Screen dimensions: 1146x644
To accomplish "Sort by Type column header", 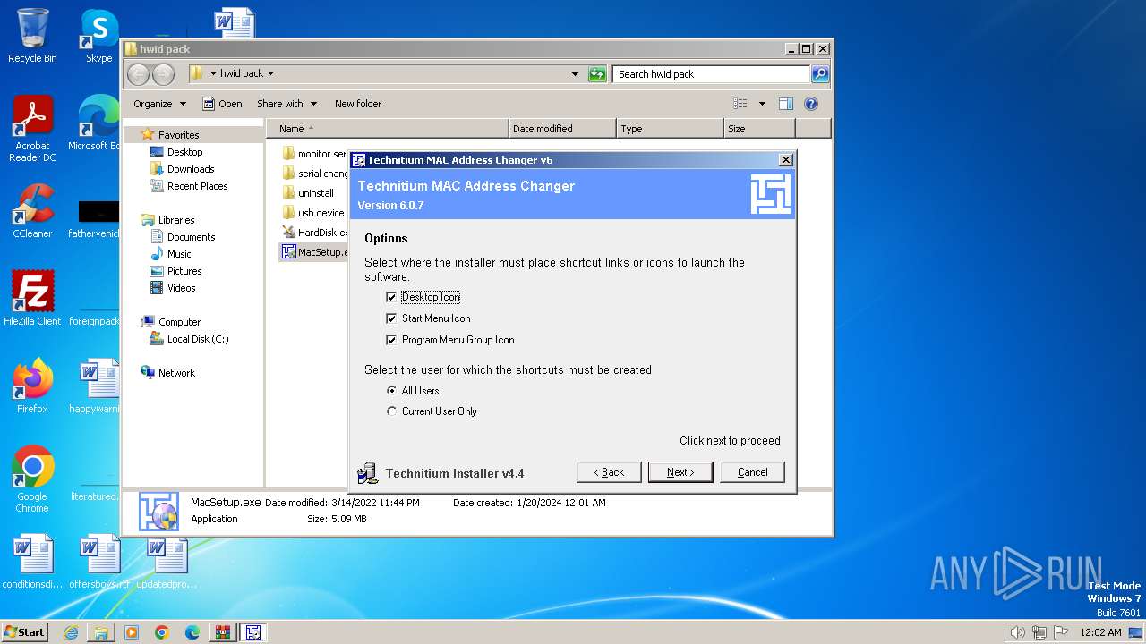I will [670, 129].
